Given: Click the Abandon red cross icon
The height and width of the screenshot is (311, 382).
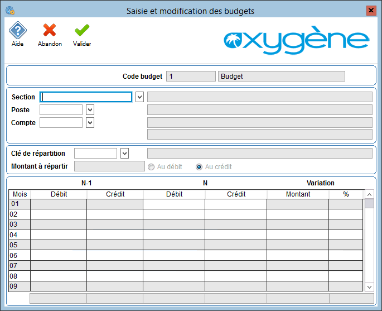Looking at the screenshot, I should coord(50,31).
